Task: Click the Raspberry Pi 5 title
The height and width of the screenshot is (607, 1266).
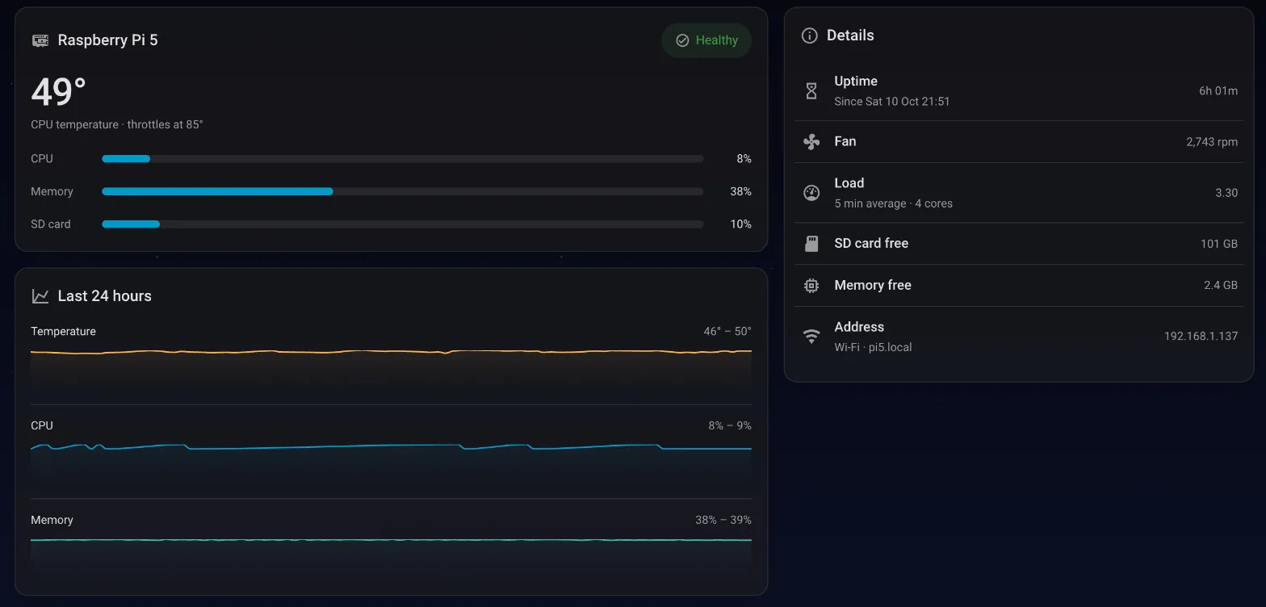Action: 107,40
